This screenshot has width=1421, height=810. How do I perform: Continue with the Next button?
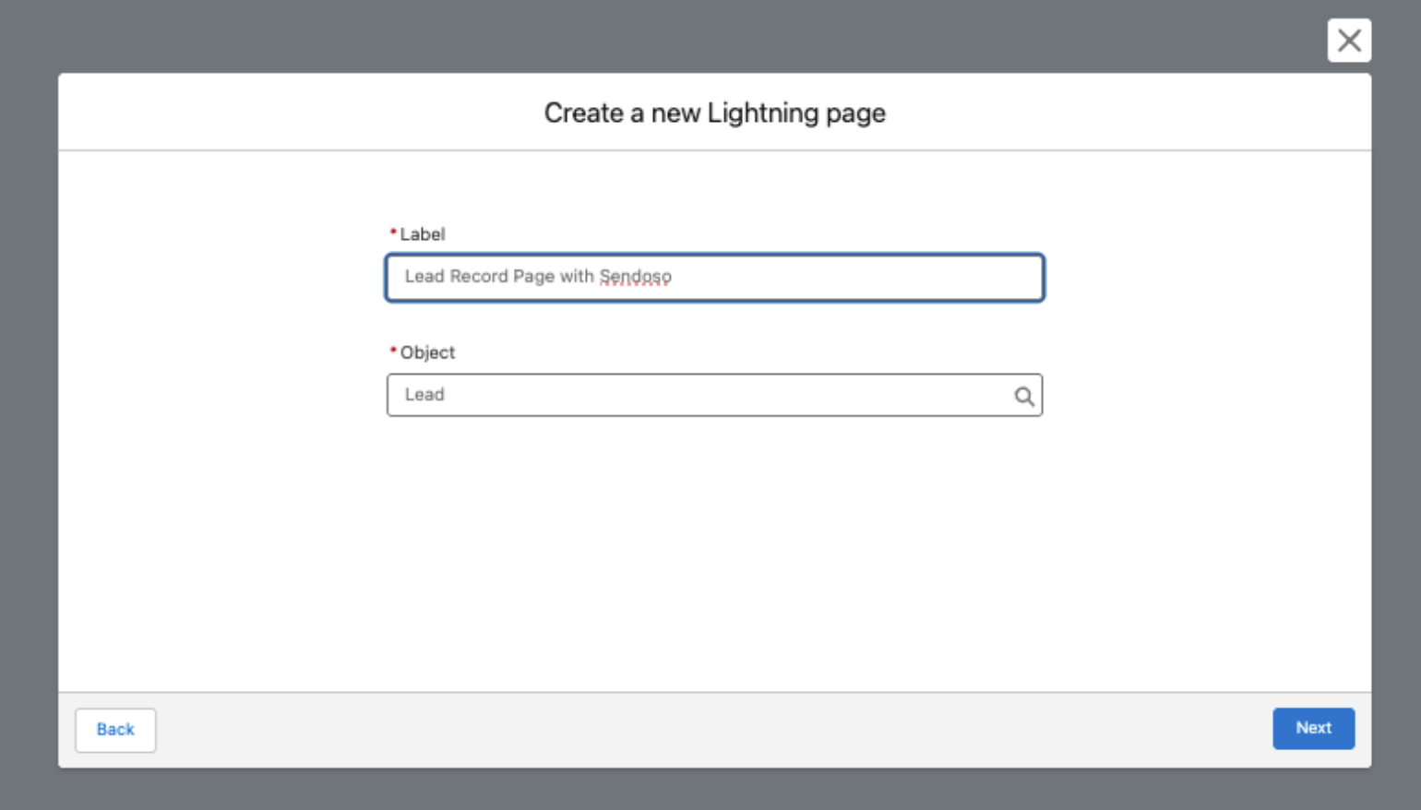(1313, 728)
